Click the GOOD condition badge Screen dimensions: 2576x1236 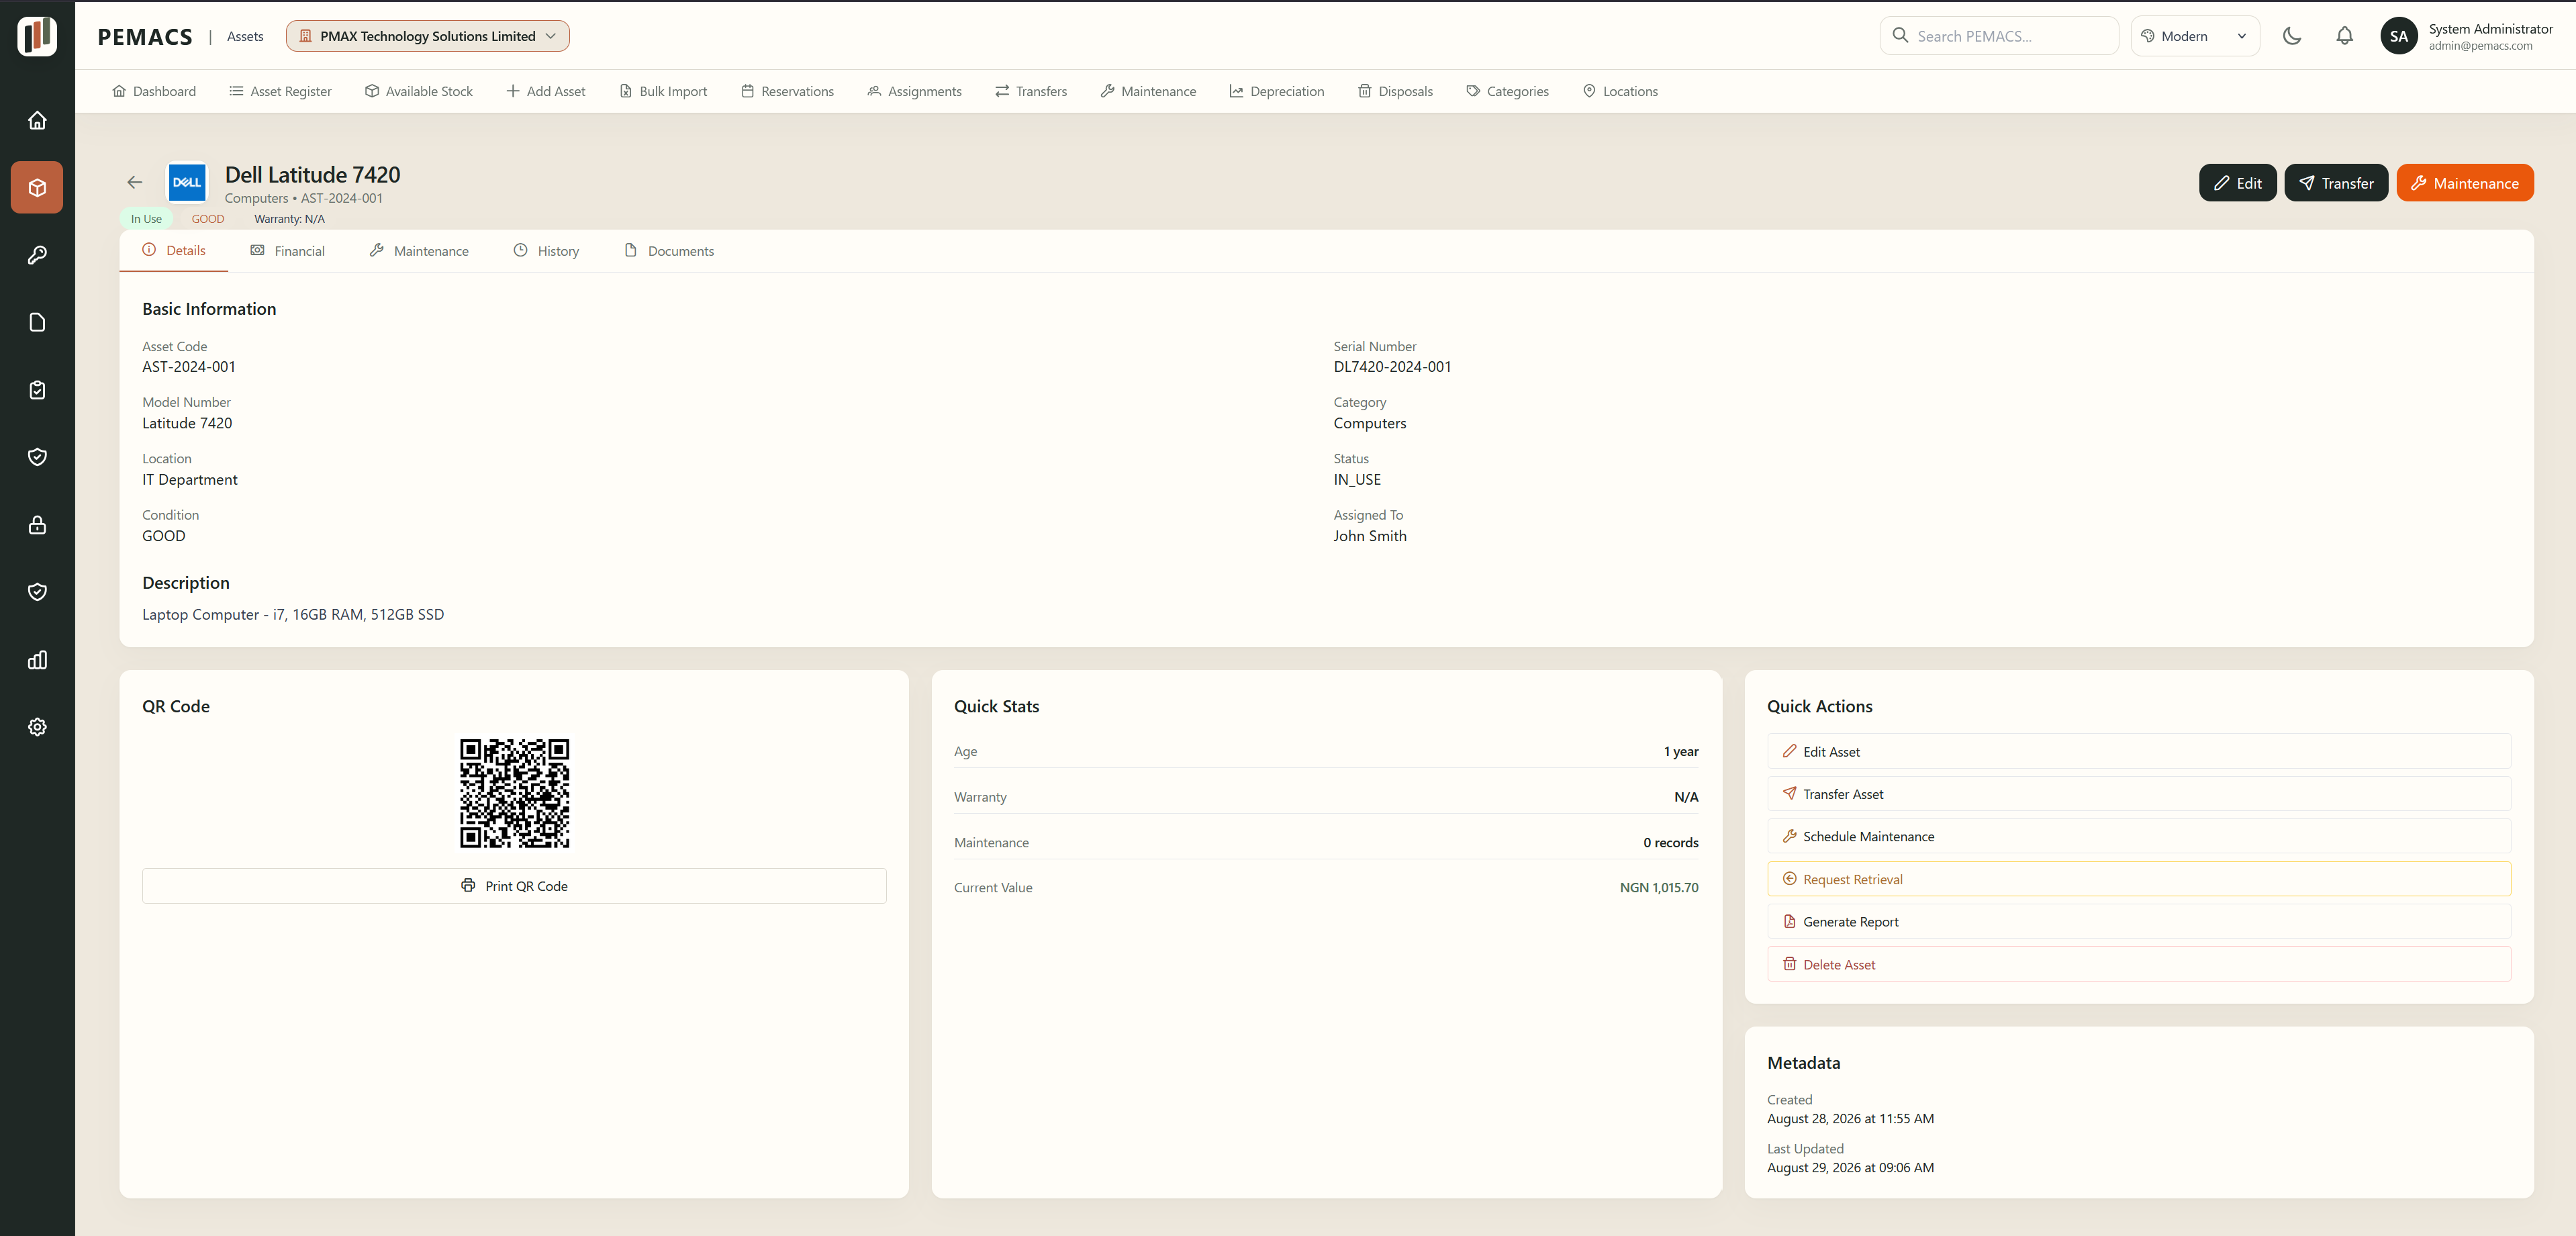coord(208,219)
